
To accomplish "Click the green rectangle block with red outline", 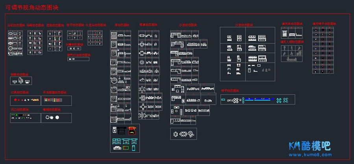I will tap(125, 148).
